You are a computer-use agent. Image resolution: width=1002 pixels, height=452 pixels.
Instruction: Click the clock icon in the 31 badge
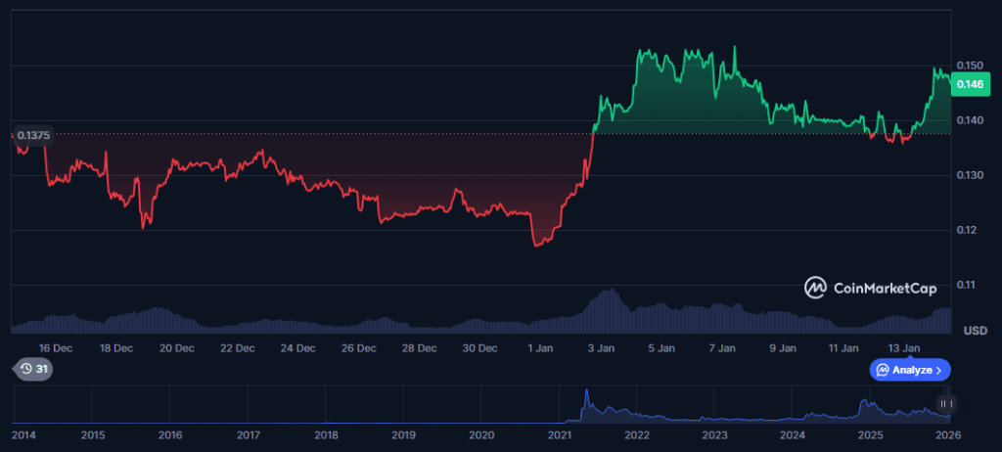[x=24, y=369]
